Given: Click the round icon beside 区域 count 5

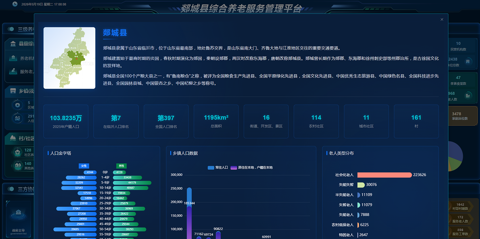Looking at the screenshot, I should click(x=17, y=105).
